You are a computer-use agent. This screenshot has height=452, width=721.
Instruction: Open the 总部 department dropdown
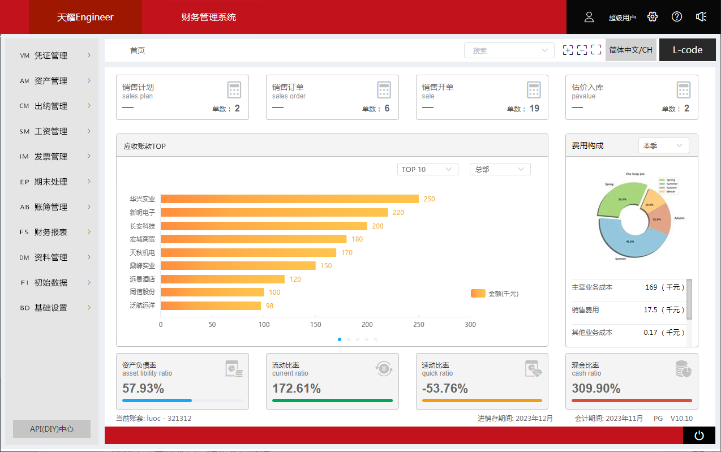pos(500,169)
